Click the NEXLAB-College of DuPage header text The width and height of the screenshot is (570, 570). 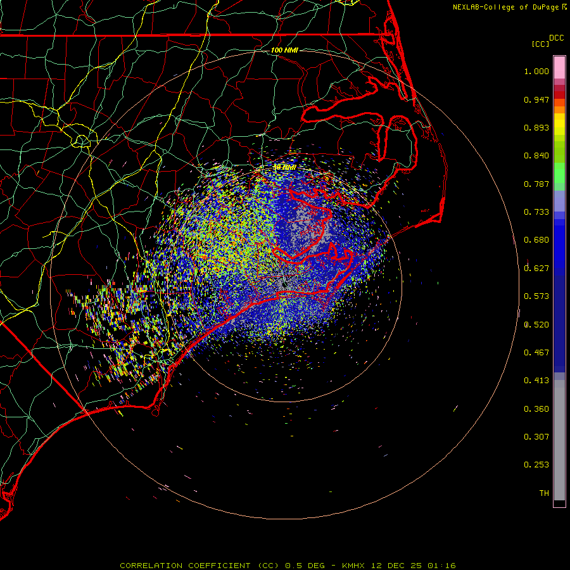[x=505, y=7]
